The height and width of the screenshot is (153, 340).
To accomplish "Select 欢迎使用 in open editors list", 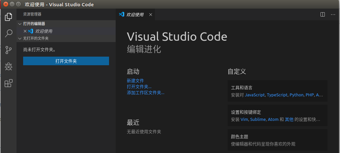I will point(66,31).
